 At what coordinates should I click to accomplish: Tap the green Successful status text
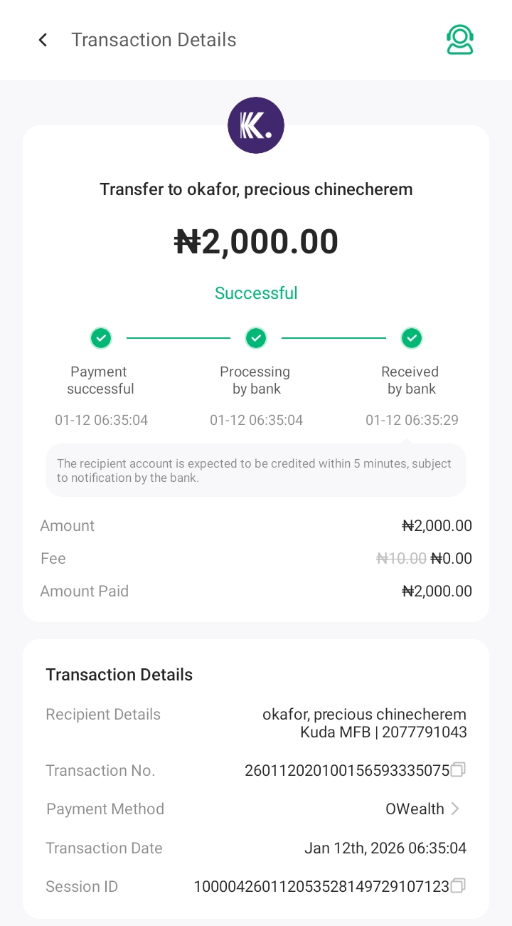[x=256, y=293]
